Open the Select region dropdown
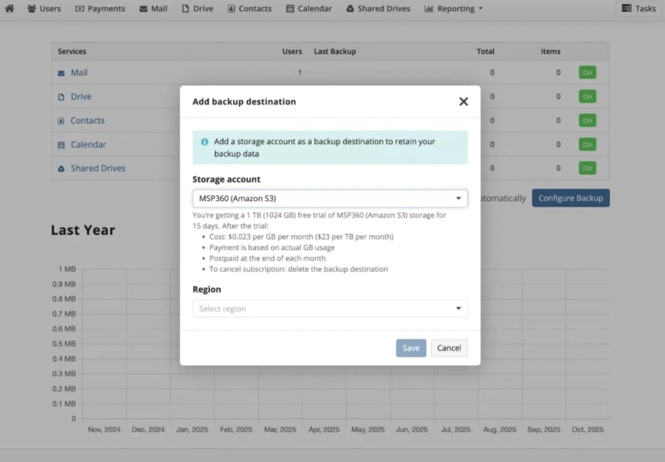 pos(330,308)
